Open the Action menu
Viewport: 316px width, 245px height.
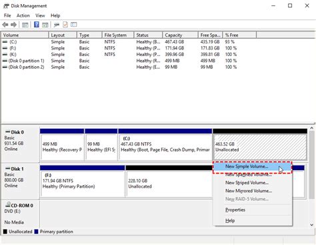tap(23, 15)
